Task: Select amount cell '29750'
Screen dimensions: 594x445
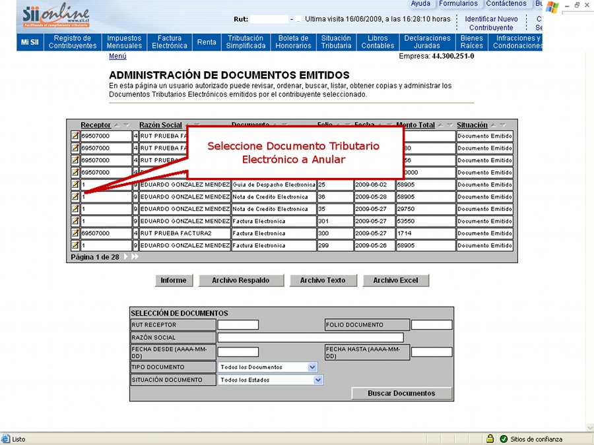Action: [x=426, y=209]
